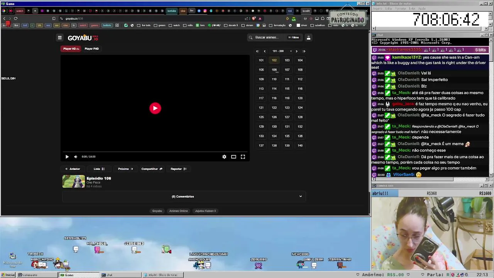The height and width of the screenshot is (278, 494).
Task: Switch to the botlabs browser tab
Action: point(171,11)
